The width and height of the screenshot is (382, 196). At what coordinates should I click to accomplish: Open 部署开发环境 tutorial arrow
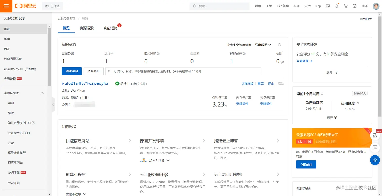tap(204, 141)
